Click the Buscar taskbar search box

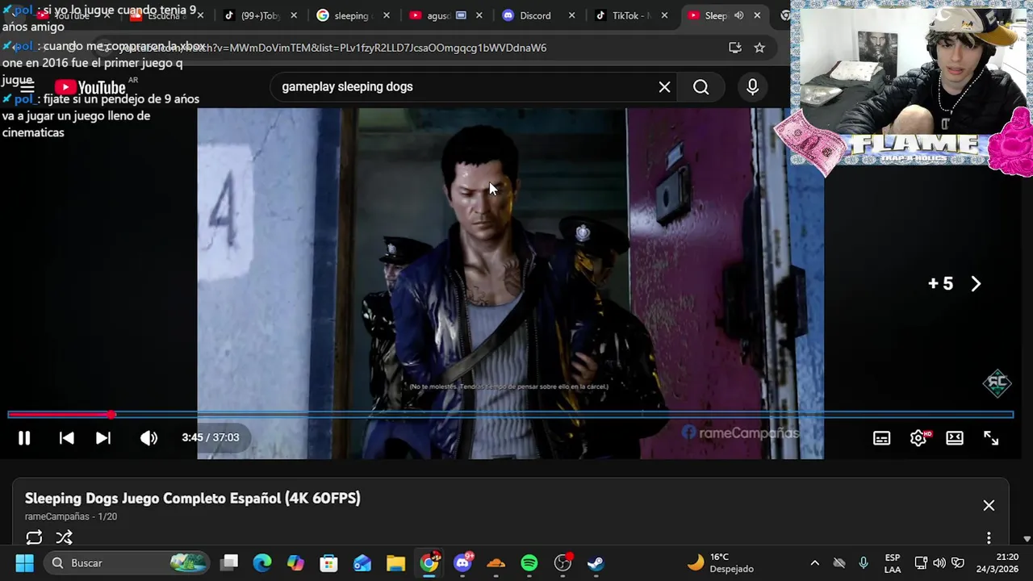125,562
